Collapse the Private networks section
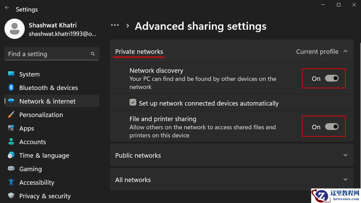Screen dimensions: 361x203 click(x=345, y=51)
